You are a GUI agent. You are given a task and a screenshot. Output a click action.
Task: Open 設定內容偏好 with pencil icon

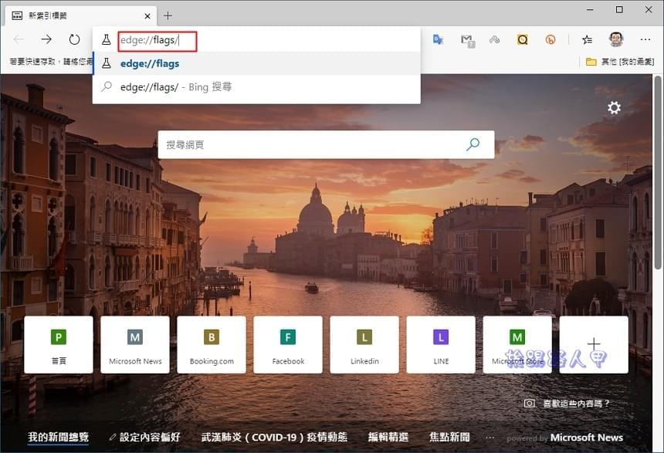(x=144, y=438)
